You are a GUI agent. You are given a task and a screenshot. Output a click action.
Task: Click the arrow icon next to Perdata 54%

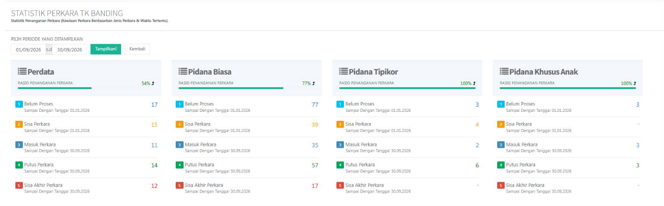point(153,83)
